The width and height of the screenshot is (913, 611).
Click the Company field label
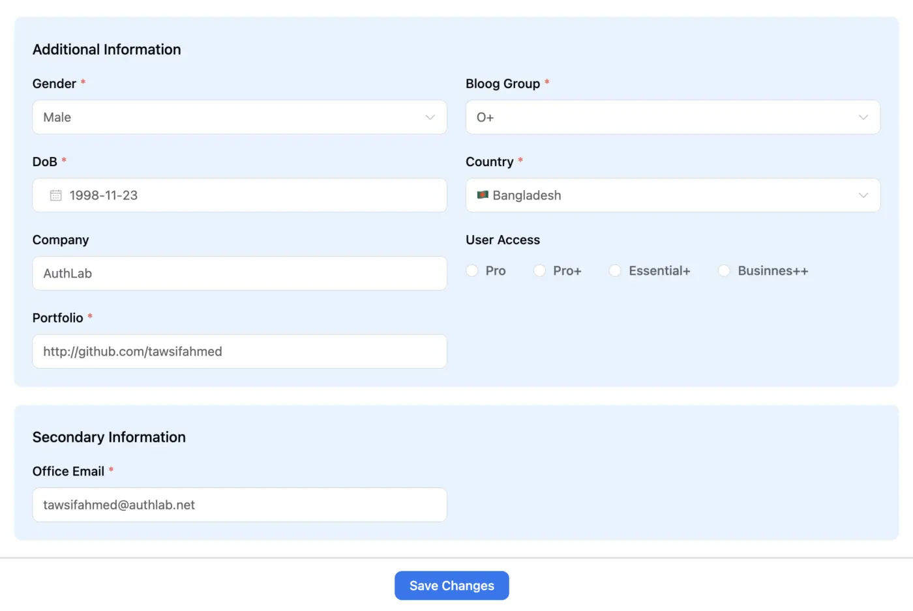click(61, 240)
